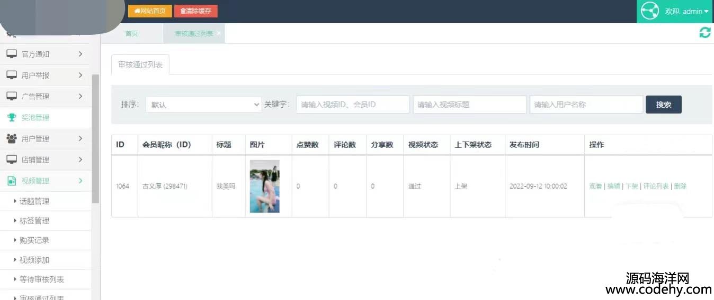Click the monitor icon beside 官方通知
Viewport: 714px width, 300px height.
point(12,54)
